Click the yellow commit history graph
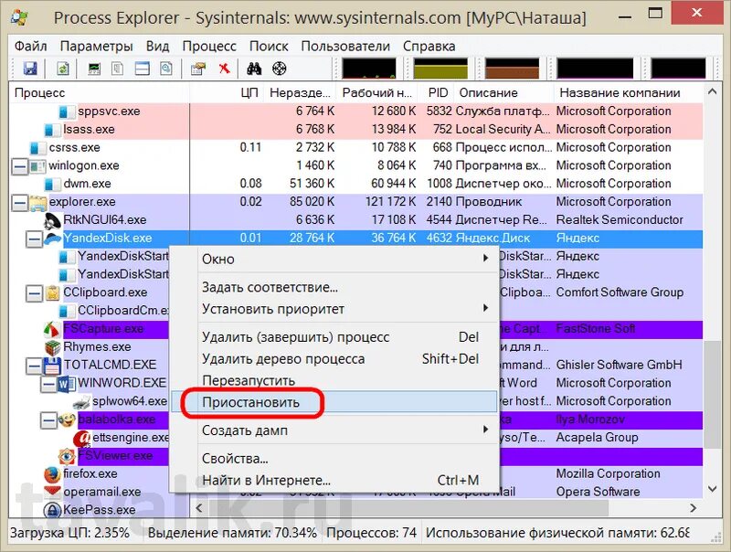731x552 pixels. [440, 68]
